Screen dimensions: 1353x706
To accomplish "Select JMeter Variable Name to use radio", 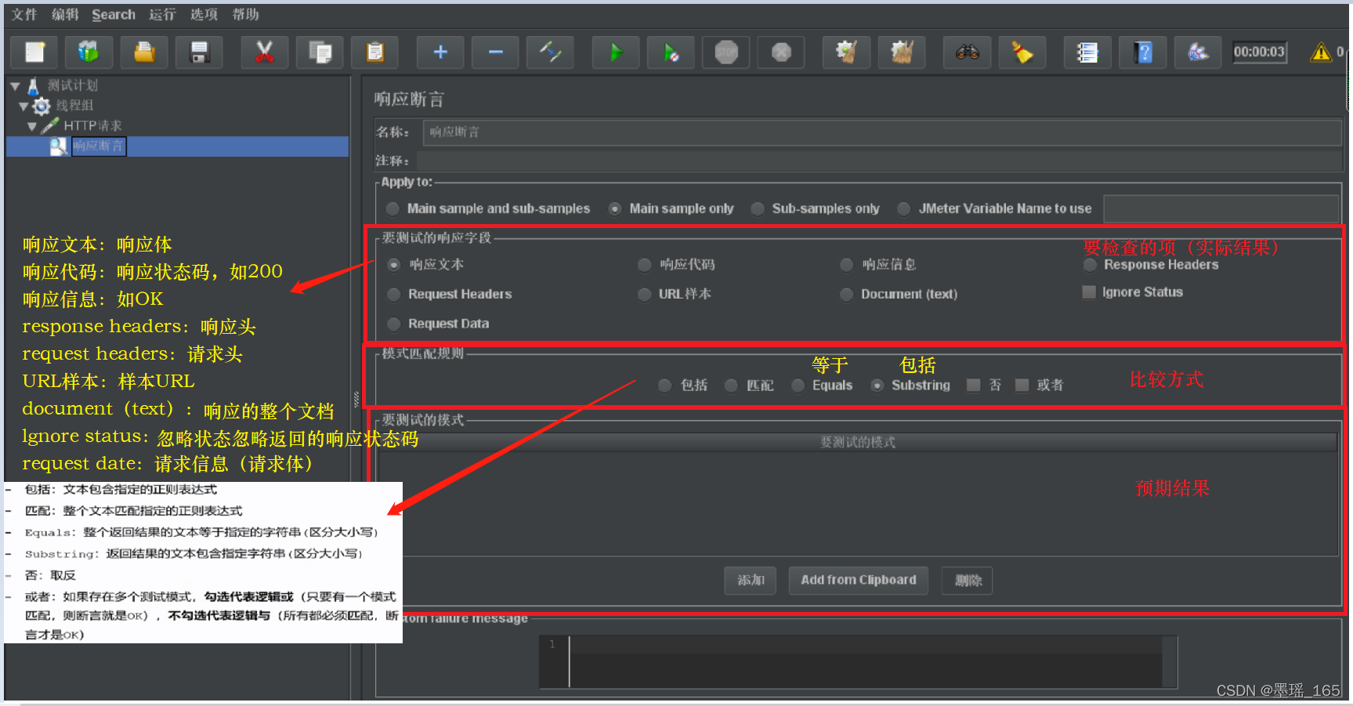I will tap(904, 208).
